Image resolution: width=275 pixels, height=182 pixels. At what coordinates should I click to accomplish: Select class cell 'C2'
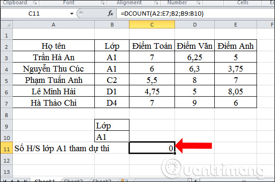pos(112,80)
